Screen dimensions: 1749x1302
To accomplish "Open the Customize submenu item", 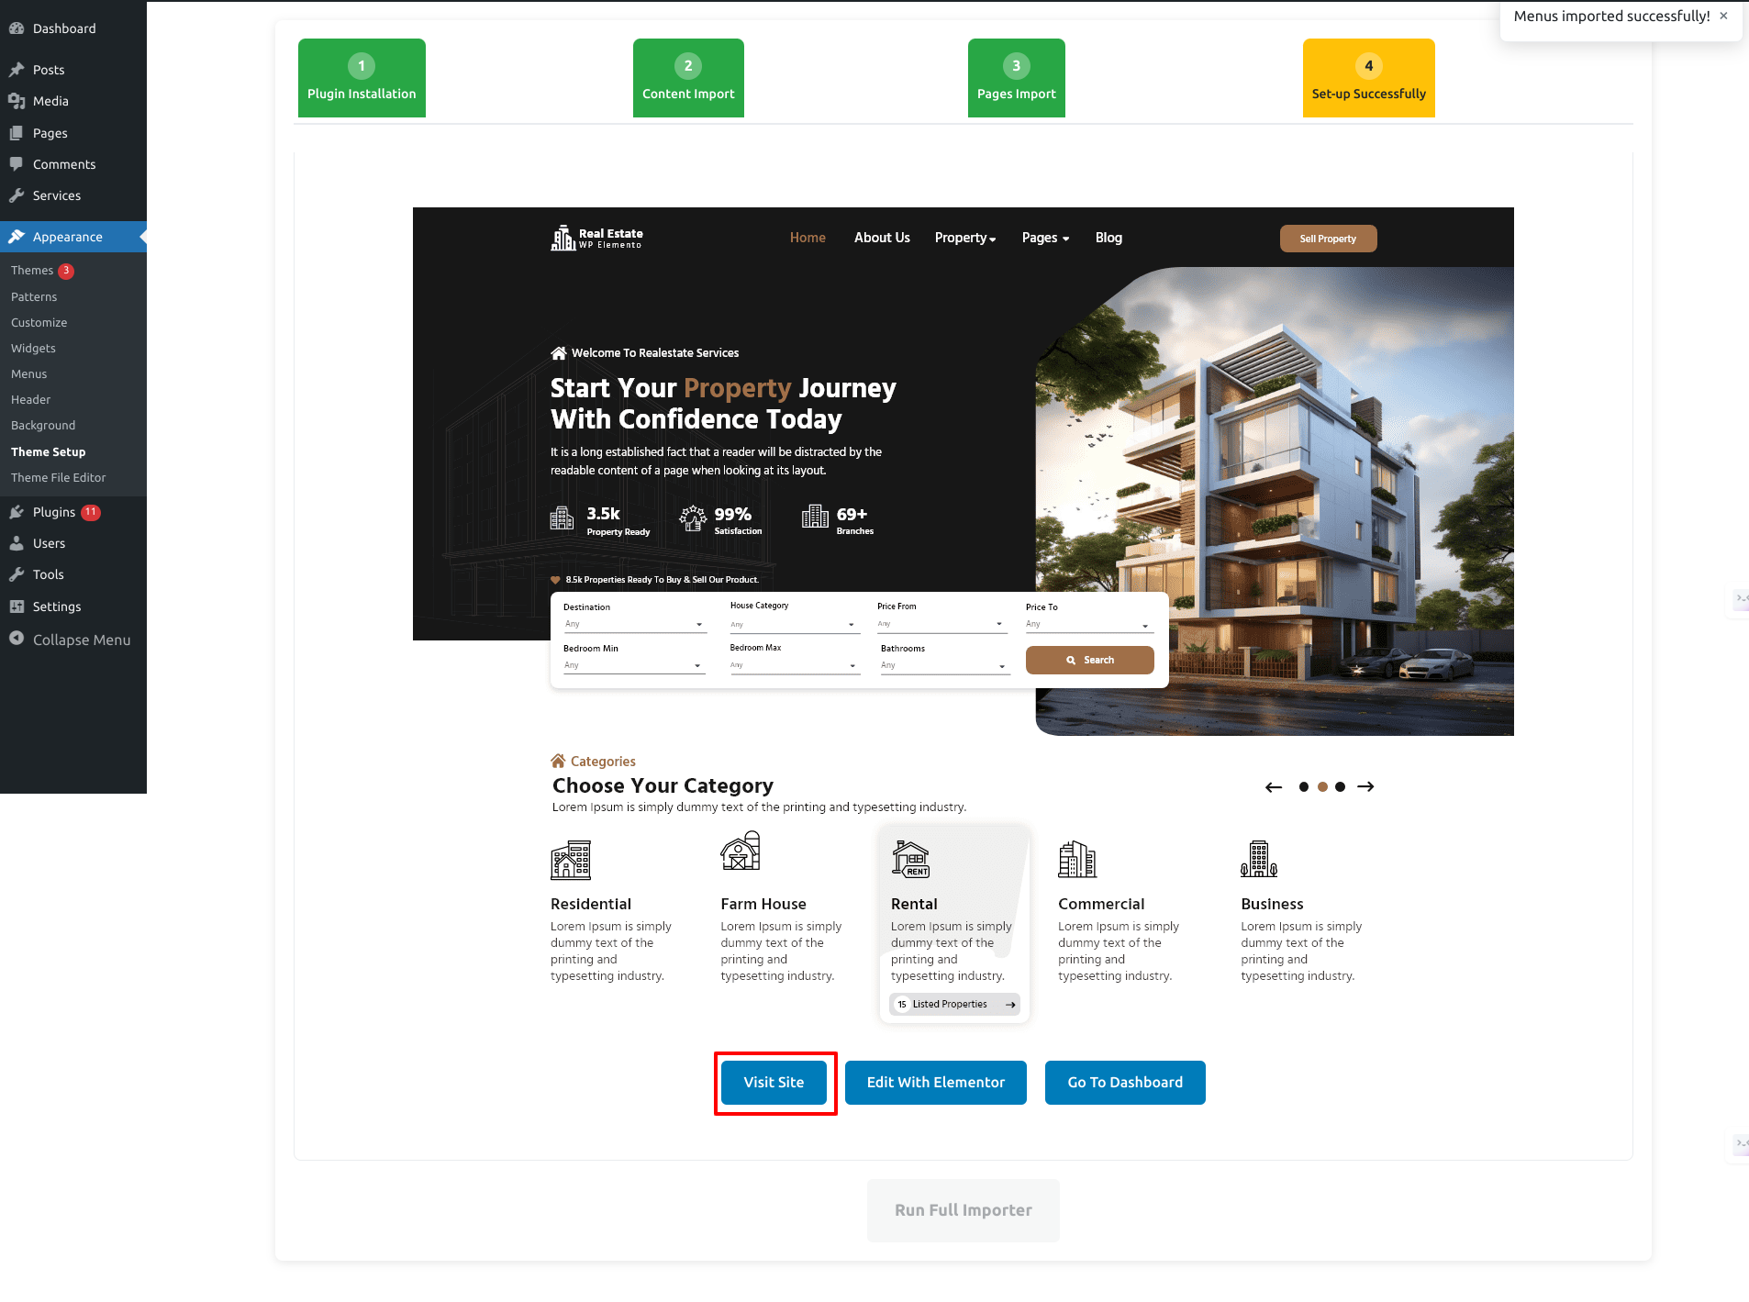I will click(39, 322).
